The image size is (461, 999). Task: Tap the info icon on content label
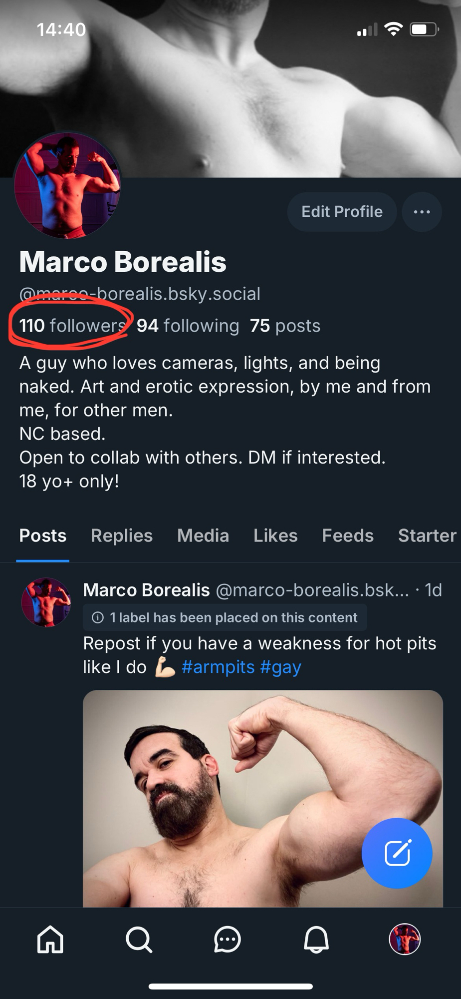(98, 618)
